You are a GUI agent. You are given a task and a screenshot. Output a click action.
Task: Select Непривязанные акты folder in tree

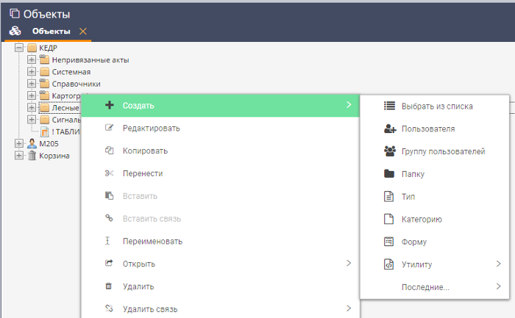[90, 59]
